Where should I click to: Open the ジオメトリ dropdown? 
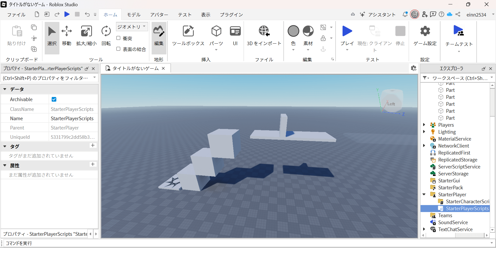(132, 27)
